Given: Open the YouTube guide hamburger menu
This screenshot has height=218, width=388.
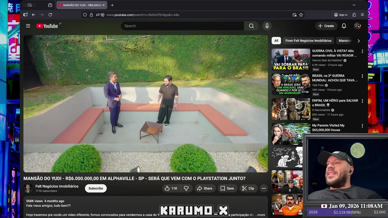Looking at the screenshot, I should (x=28, y=26).
